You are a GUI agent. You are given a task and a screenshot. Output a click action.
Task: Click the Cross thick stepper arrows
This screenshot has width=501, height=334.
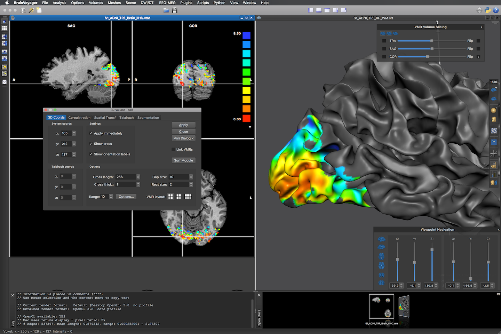(x=138, y=184)
